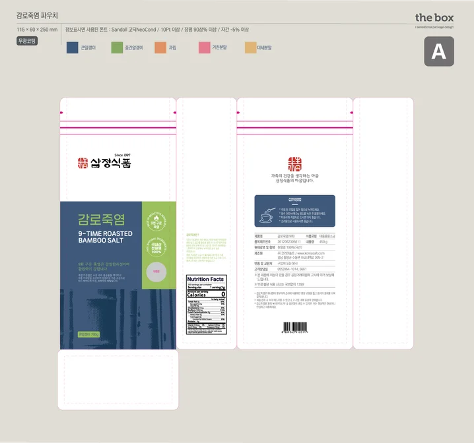
Task: Click the '큰알갱이 700g' green label
Action: [88, 334]
